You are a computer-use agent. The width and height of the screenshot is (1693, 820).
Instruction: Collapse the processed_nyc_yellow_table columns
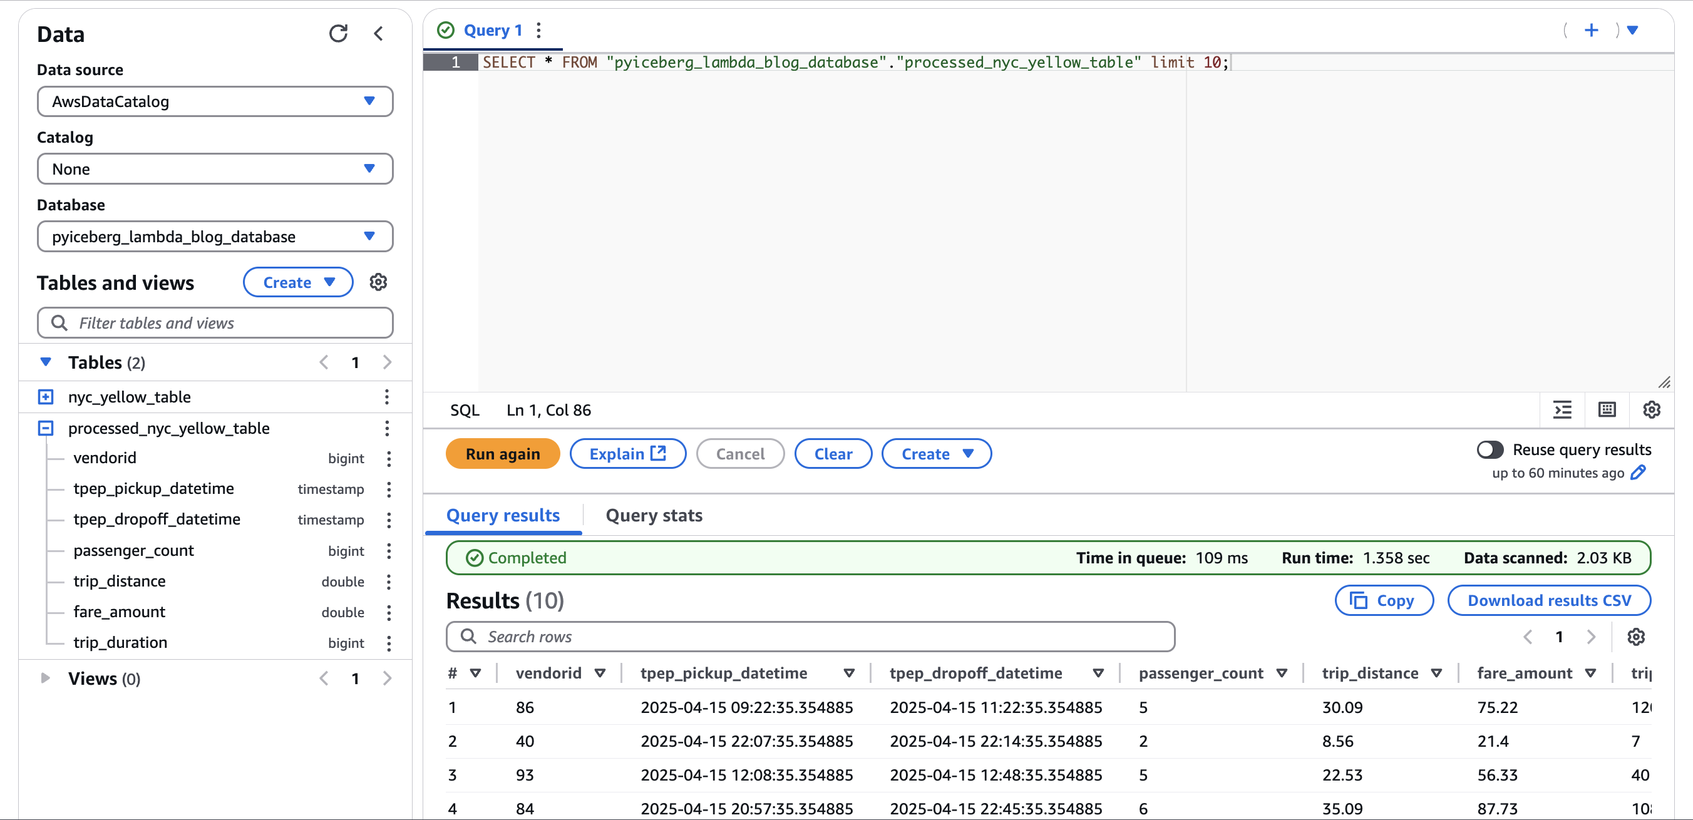(45, 428)
